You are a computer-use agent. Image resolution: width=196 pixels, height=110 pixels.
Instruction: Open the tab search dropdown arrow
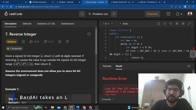[x=175, y=2]
